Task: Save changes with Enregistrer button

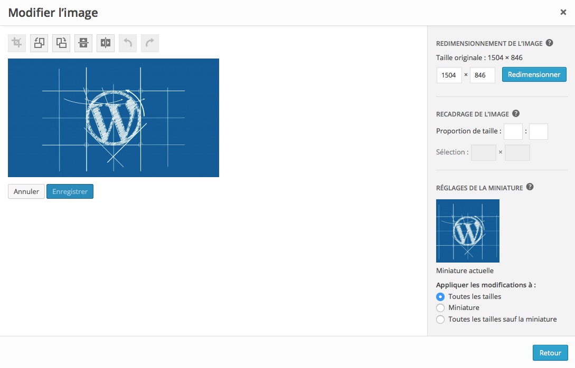Action: (x=70, y=191)
